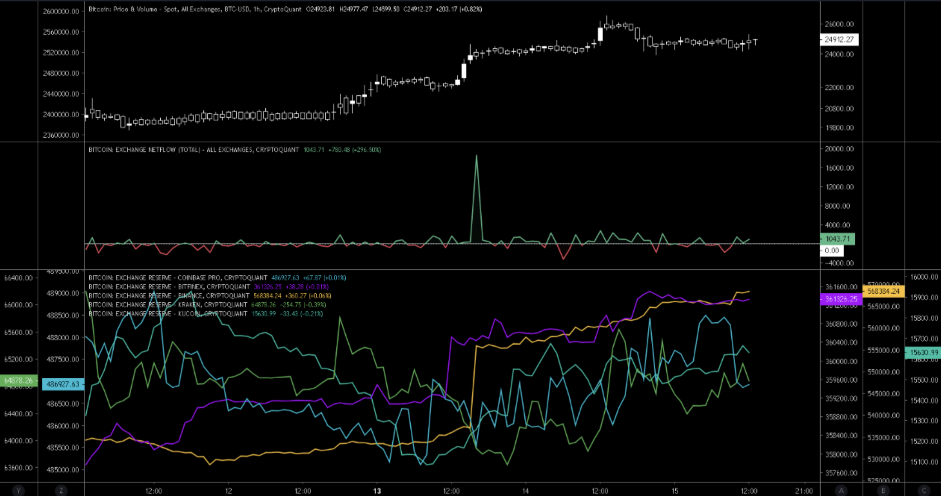Click the 16000.00 Kucoin axis tick

tap(924, 277)
